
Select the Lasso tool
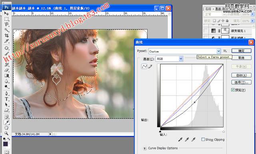[x=6, y=24]
